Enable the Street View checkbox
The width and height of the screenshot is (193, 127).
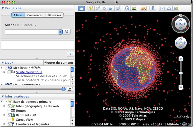[9, 120]
